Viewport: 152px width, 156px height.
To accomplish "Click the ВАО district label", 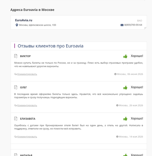I will pos(140,21).
